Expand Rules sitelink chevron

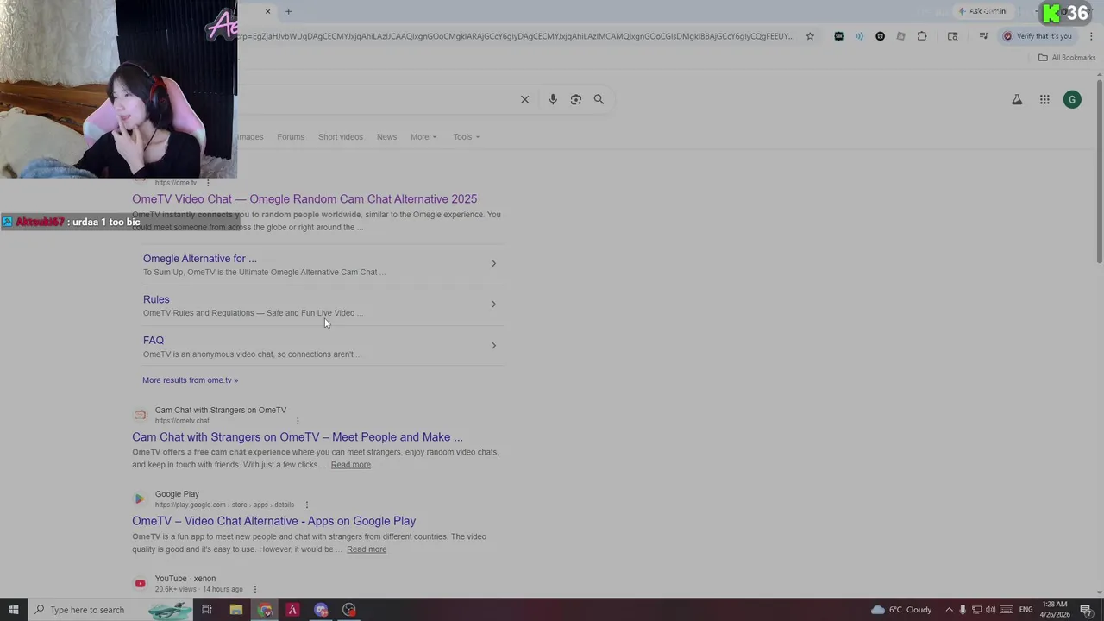click(493, 304)
